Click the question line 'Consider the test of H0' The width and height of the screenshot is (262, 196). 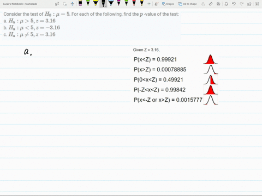(91, 14)
